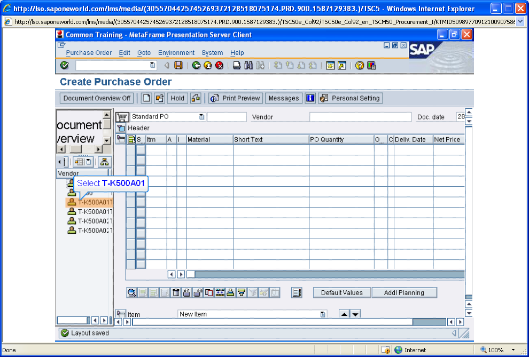Viewport: 529px width, 357px height.
Task: Collapse the item overview section icon
Action: 121,138
